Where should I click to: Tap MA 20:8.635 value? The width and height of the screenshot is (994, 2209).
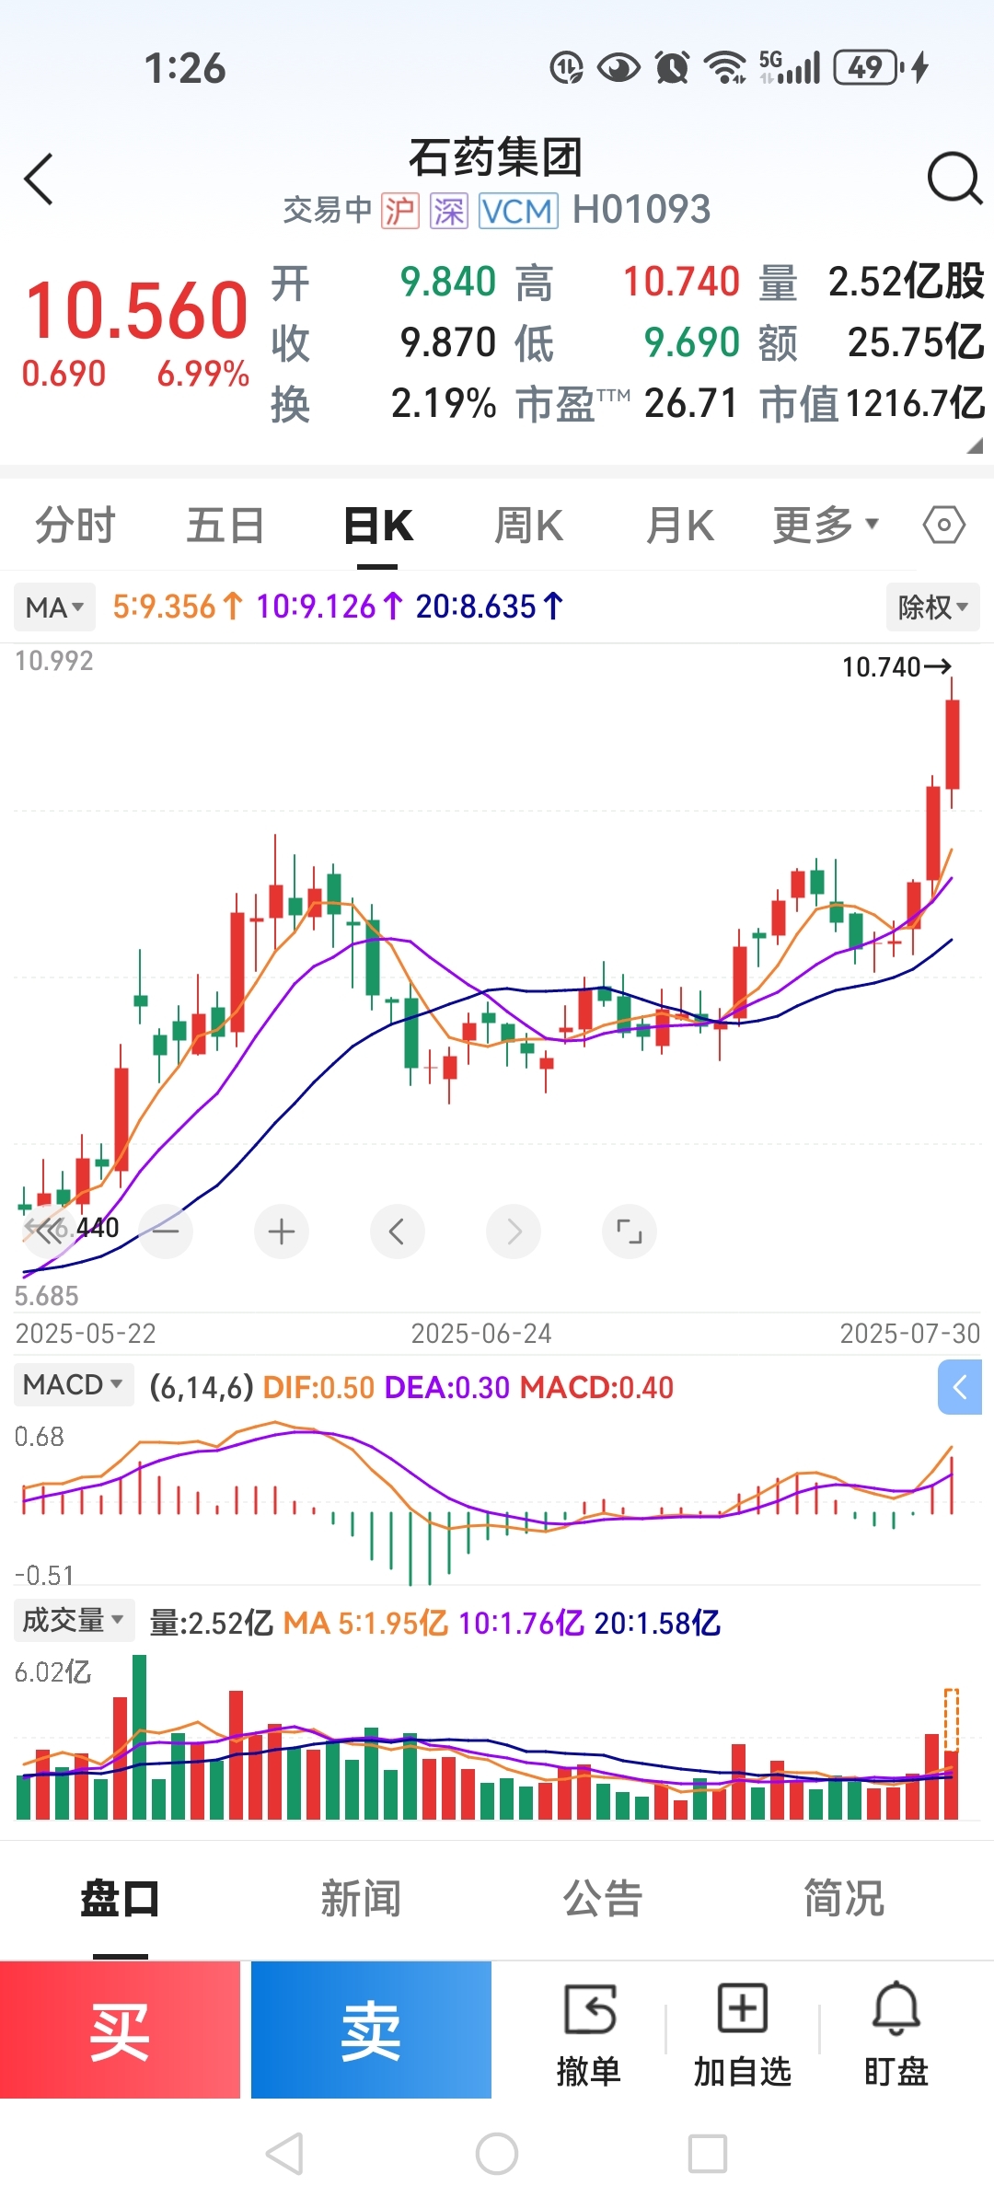[490, 607]
